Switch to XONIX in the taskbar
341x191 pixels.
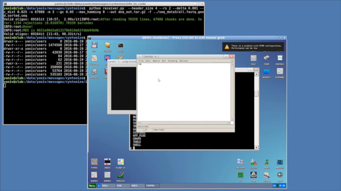(x=138, y=186)
